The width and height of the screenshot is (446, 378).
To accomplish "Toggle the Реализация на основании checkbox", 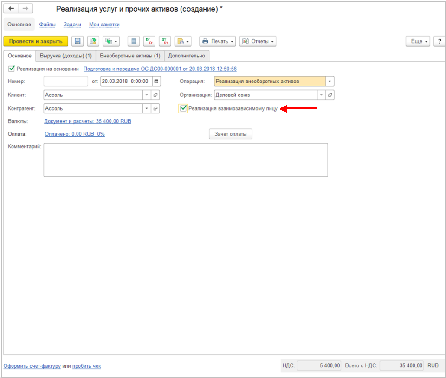I will click(x=12, y=69).
